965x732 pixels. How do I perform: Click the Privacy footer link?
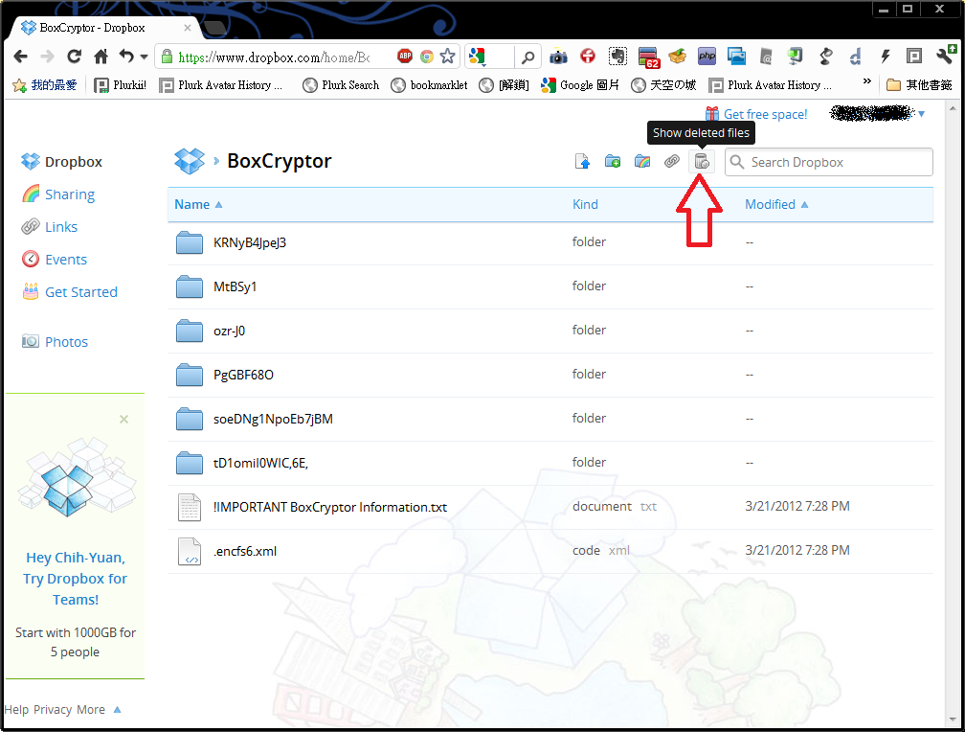(x=53, y=710)
